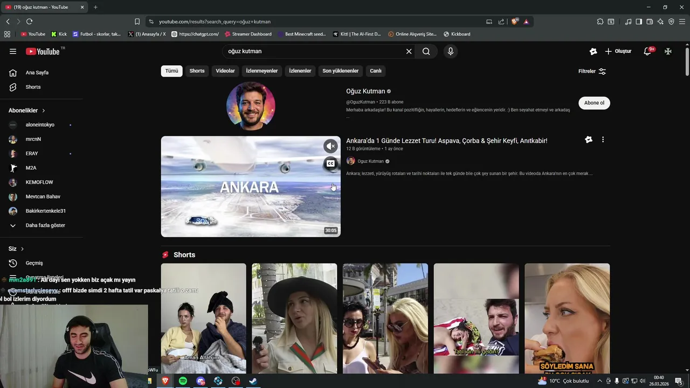This screenshot has height=388, width=690.
Task: Open Oğuz Kutman channel avatar
Action: coord(251,106)
